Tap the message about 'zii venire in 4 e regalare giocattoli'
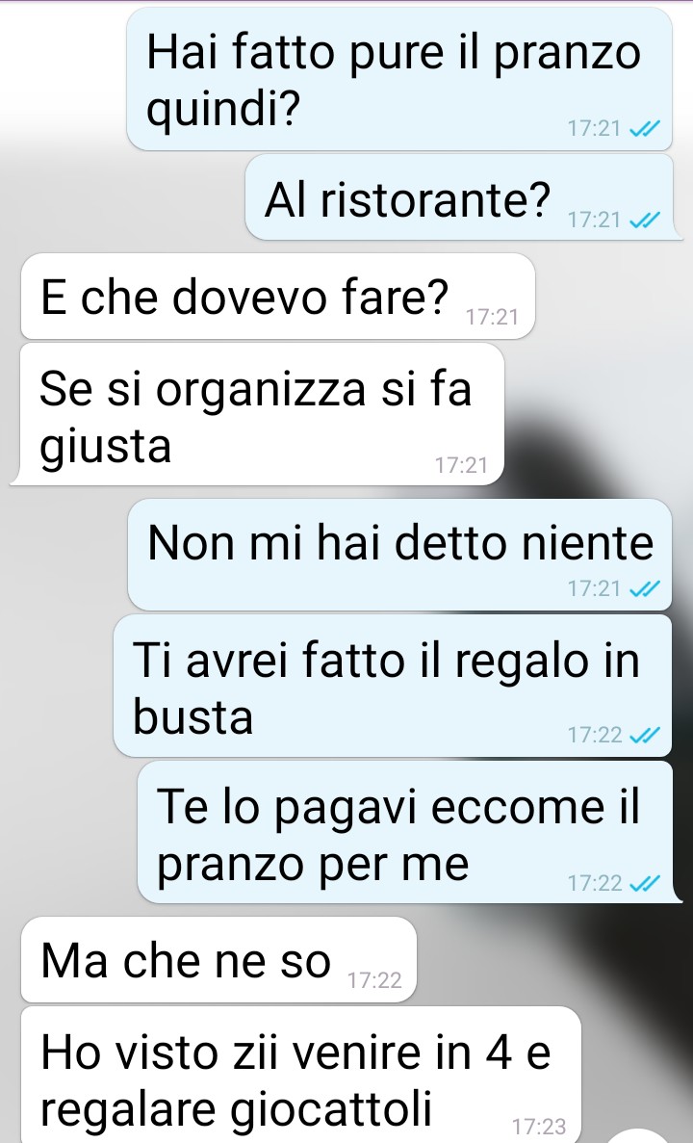The image size is (693, 1143). [x=301, y=1076]
